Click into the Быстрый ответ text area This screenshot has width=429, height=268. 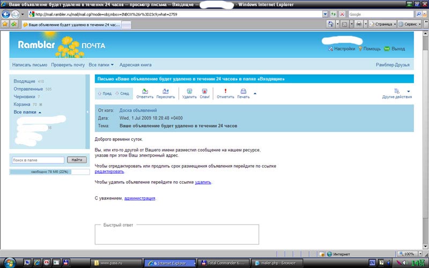click(x=177, y=235)
